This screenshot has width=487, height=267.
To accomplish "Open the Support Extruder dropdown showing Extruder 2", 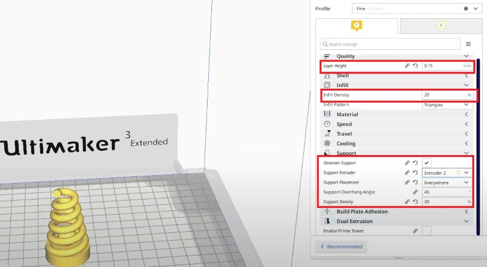I will coord(447,173).
